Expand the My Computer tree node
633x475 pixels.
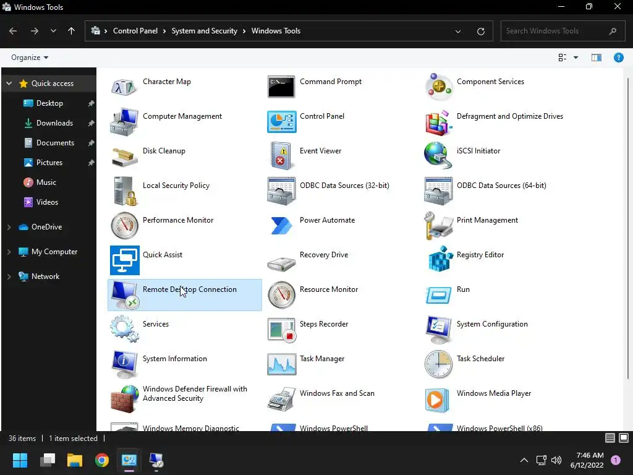click(x=9, y=252)
